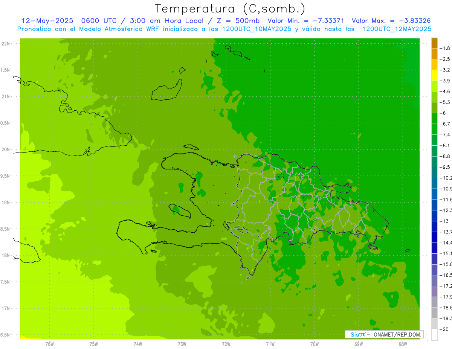Click the '20N' latitude label

[5, 149]
